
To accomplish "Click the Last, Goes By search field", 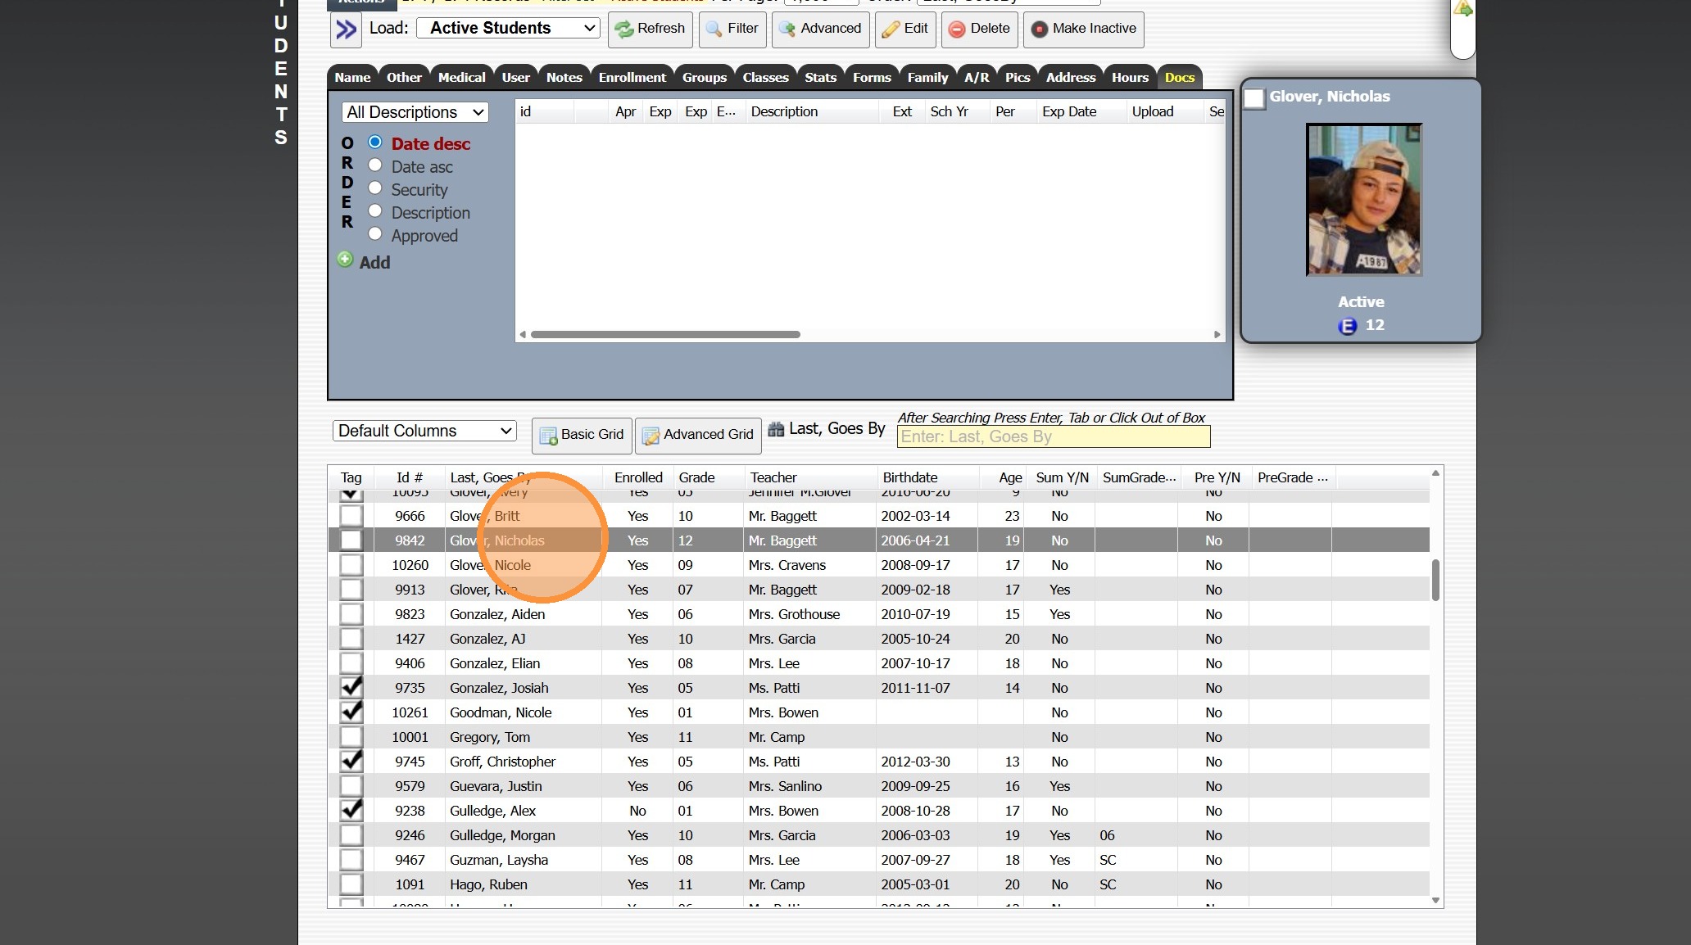I will [1053, 437].
